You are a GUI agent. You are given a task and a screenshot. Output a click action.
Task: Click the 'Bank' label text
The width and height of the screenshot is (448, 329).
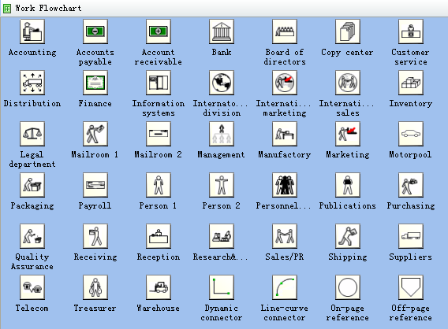click(x=222, y=52)
